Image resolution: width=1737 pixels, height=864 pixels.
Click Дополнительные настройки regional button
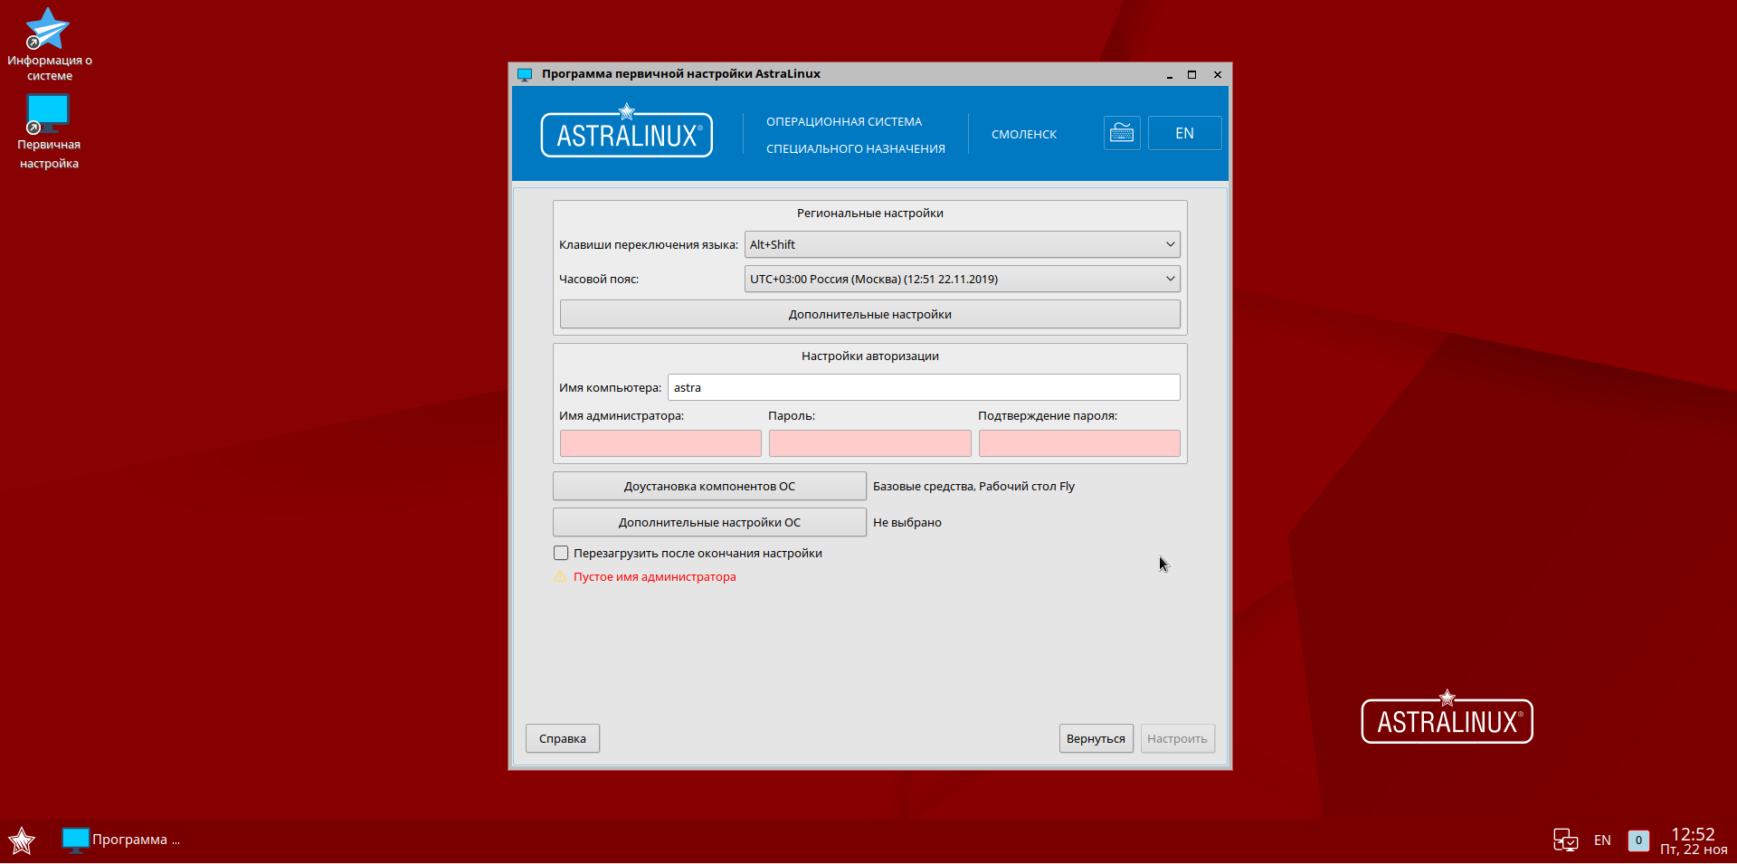point(869,314)
